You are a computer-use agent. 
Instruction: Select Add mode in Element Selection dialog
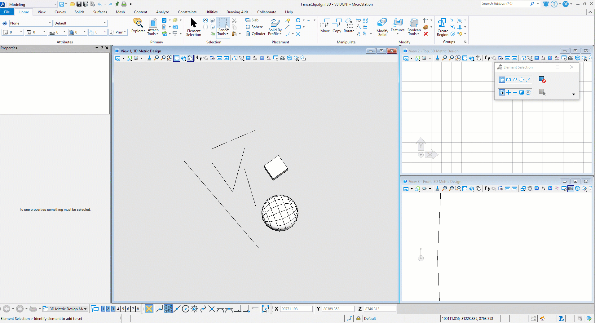[x=509, y=92]
